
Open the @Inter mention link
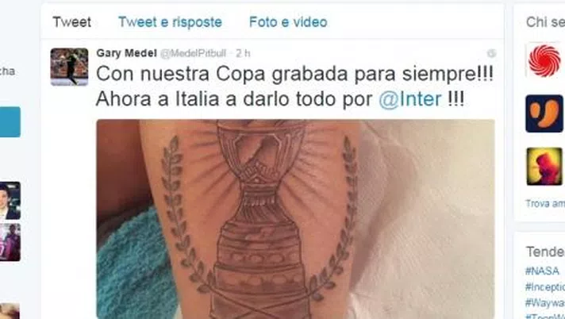[x=410, y=99]
